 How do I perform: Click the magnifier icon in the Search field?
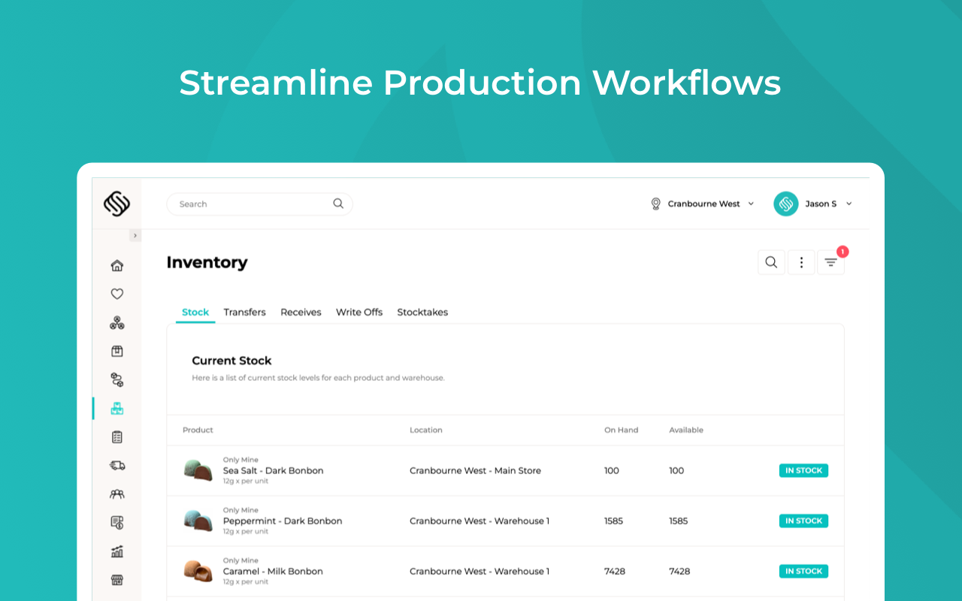tap(338, 204)
